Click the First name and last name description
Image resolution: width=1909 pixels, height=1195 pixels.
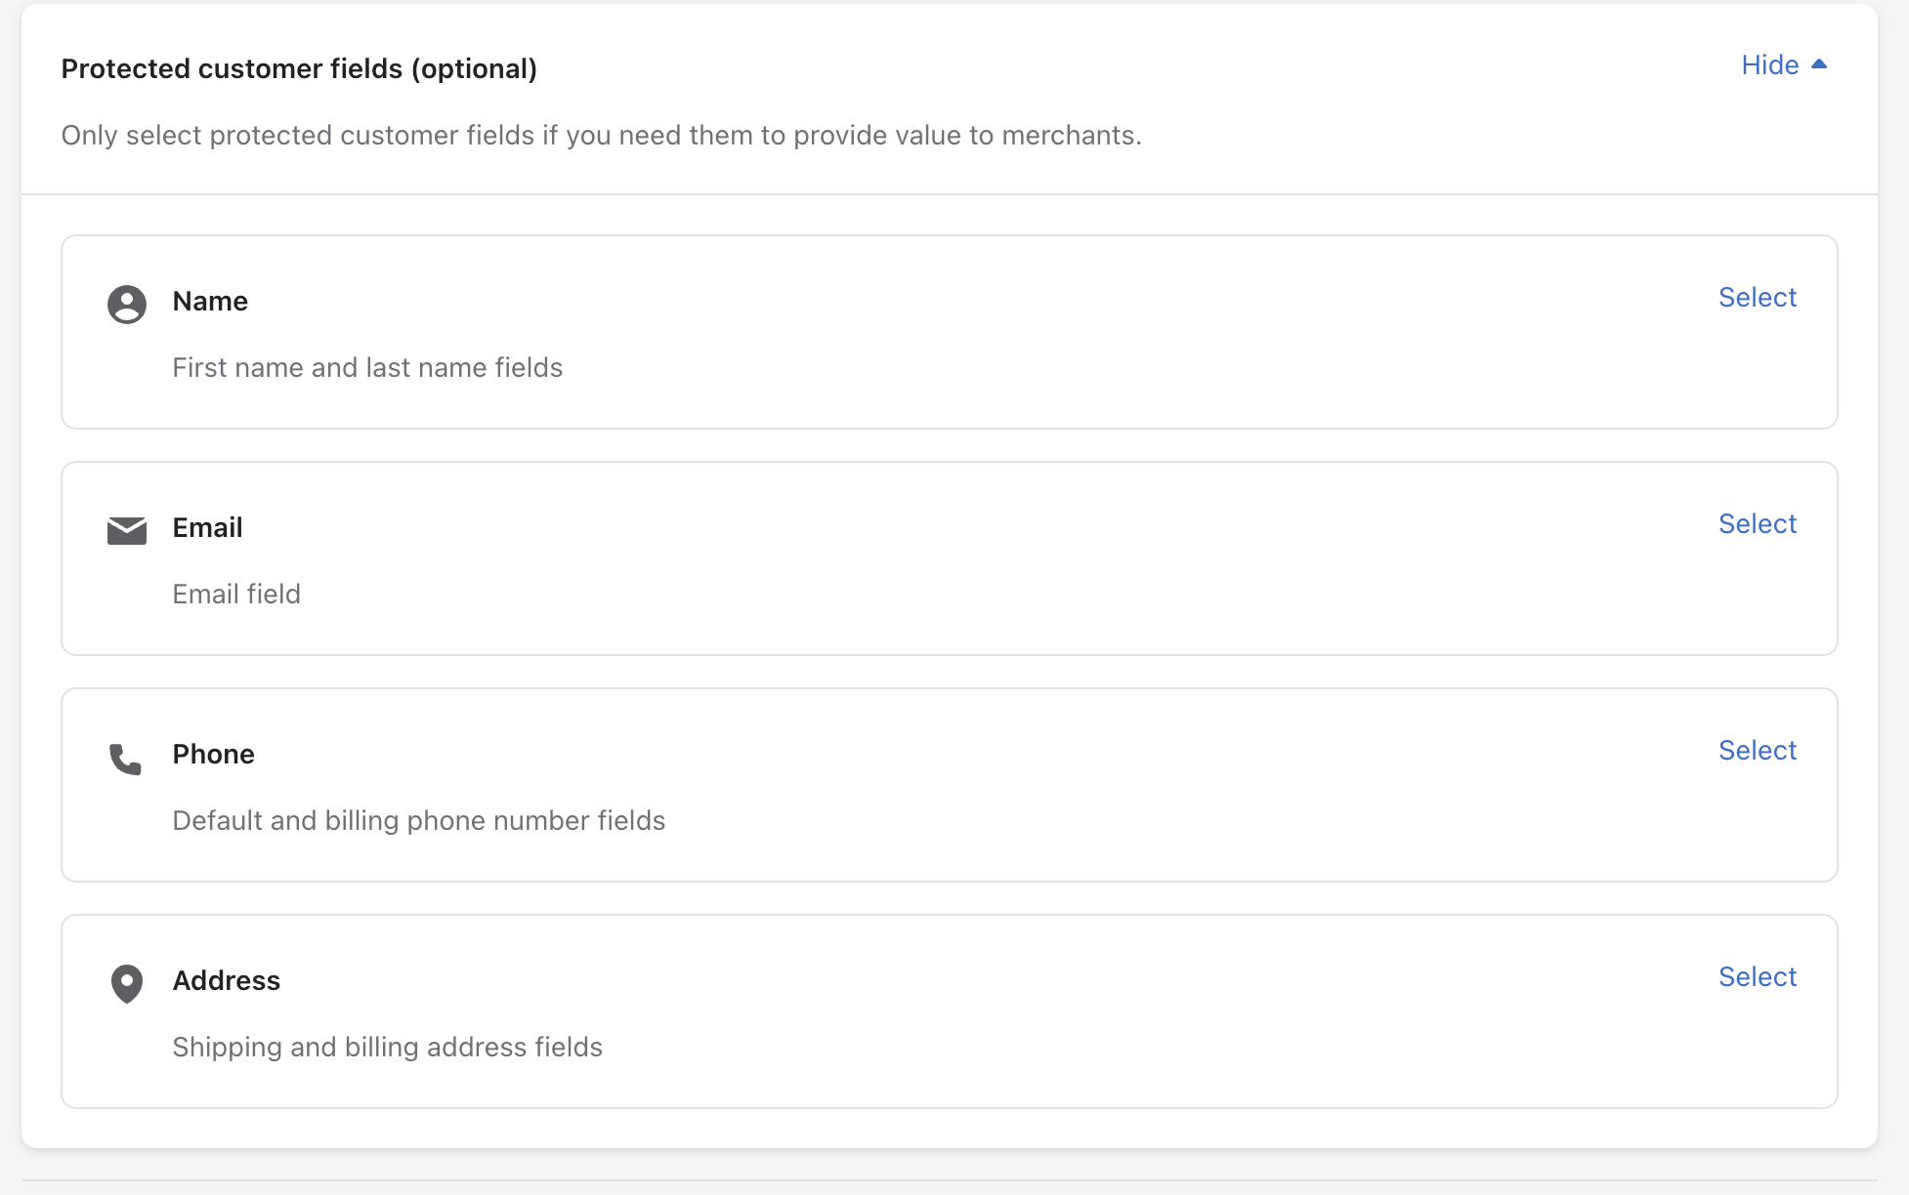click(367, 368)
